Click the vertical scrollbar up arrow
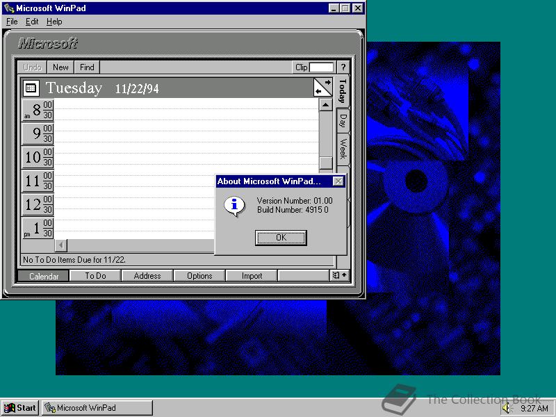 point(326,105)
